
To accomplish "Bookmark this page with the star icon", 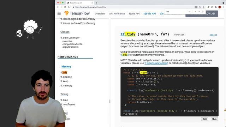I will coord(203,7).
